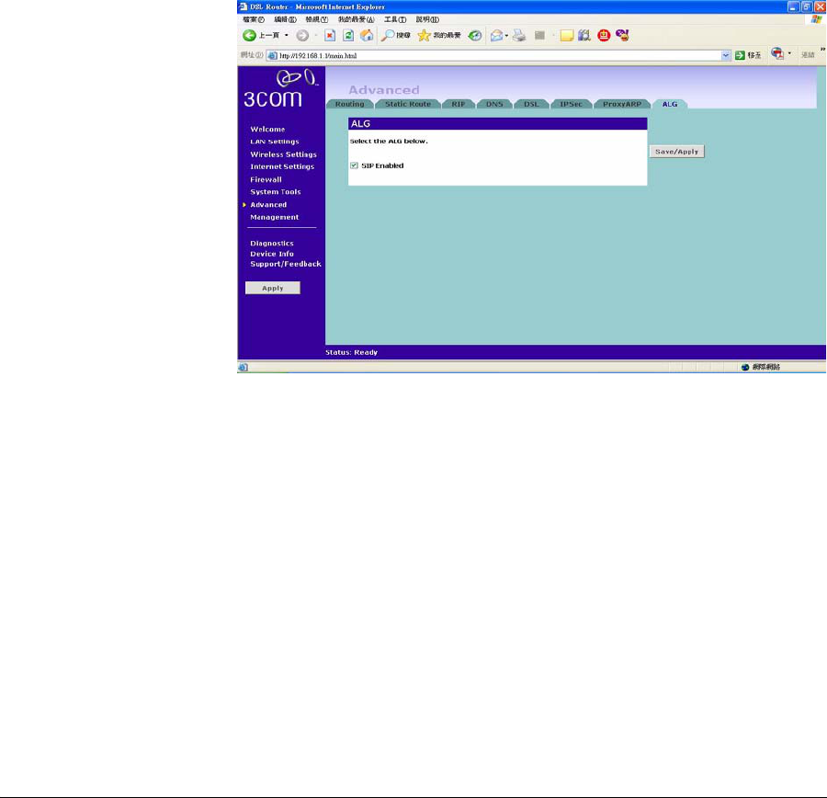Expand the address bar URL dropdown

click(x=726, y=55)
